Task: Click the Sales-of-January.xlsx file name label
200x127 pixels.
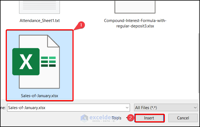Action: (x=40, y=96)
